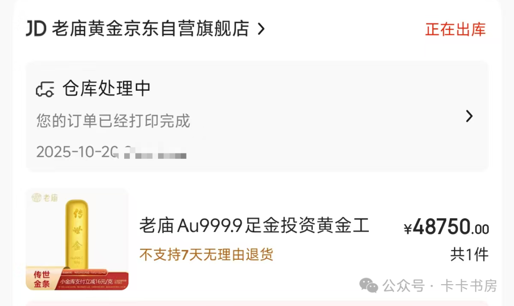Click the 共1件 quantity label
514x306 pixels.
point(469,254)
